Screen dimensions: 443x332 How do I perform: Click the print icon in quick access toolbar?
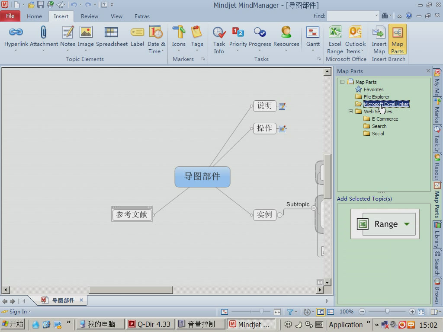[50, 5]
